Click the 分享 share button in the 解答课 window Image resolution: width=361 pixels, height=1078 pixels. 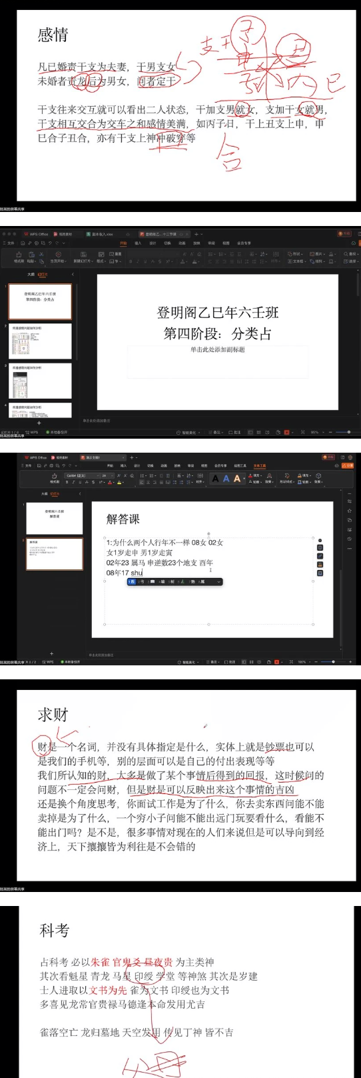[348, 466]
